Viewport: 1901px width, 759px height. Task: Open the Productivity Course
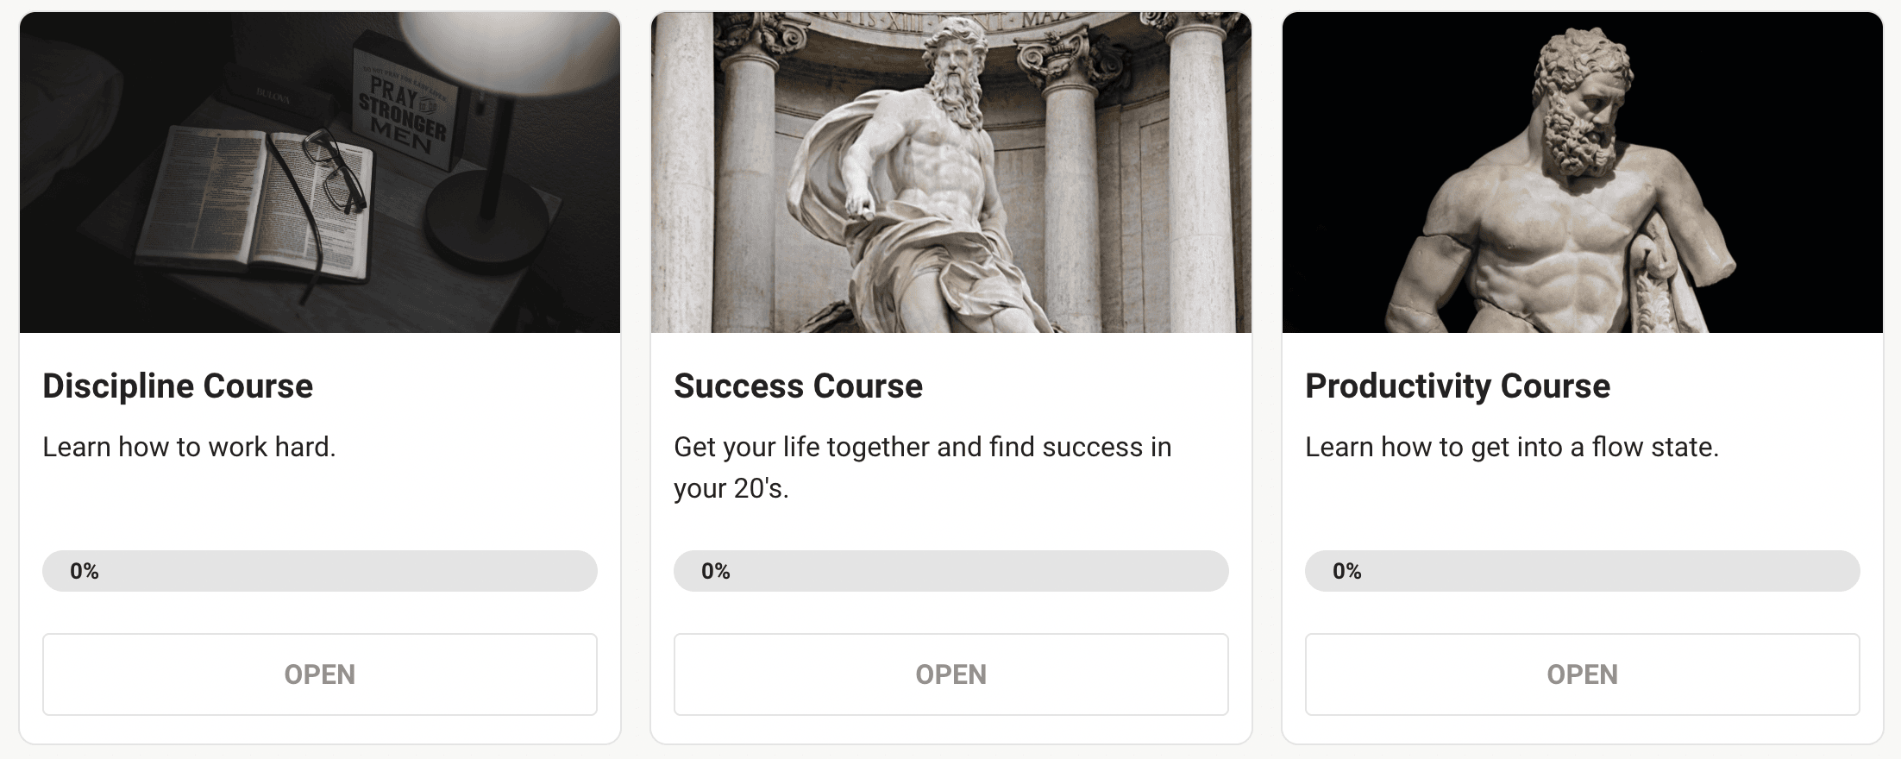pyautogui.click(x=1582, y=674)
